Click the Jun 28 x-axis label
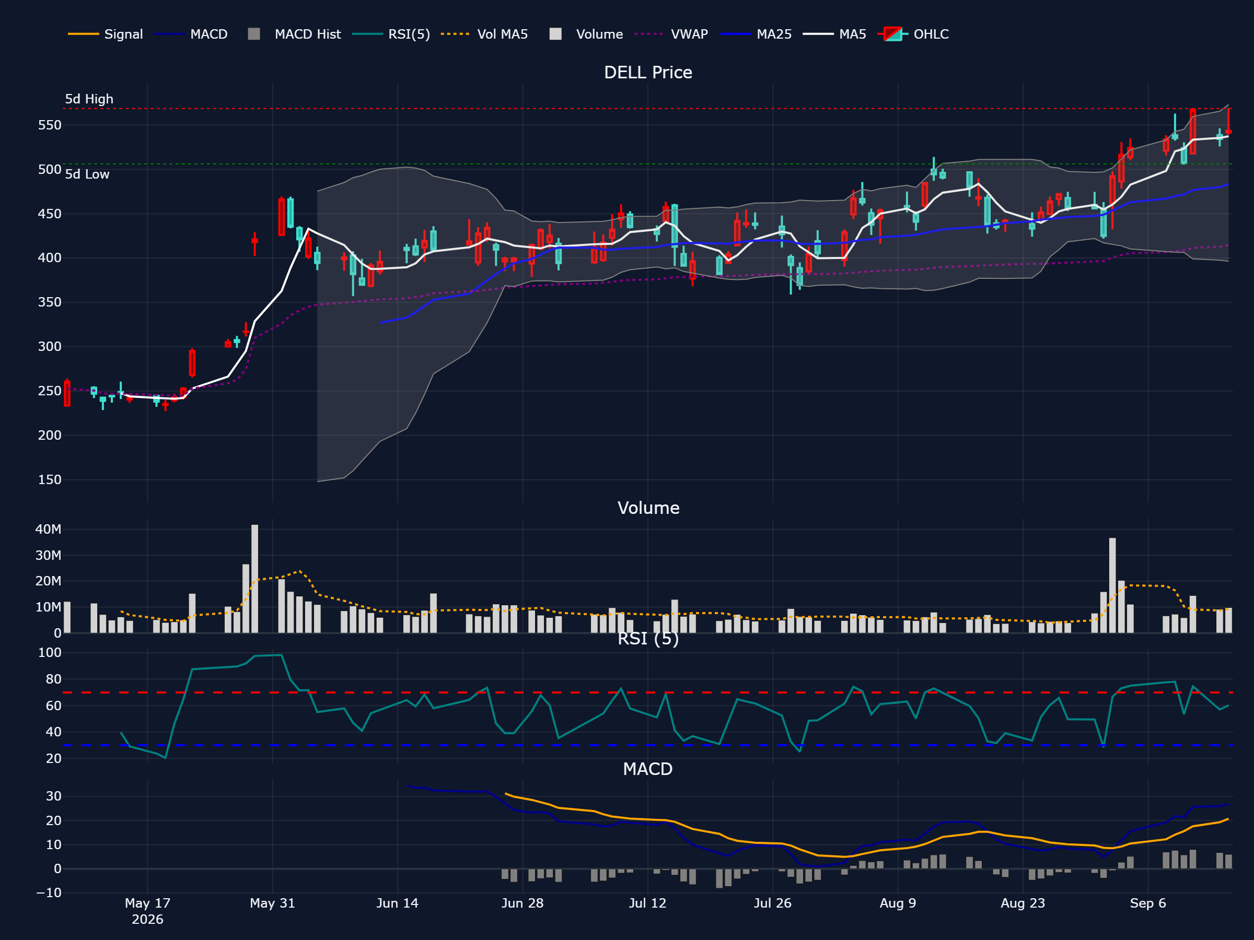This screenshot has height=940, width=1254. pos(522,903)
